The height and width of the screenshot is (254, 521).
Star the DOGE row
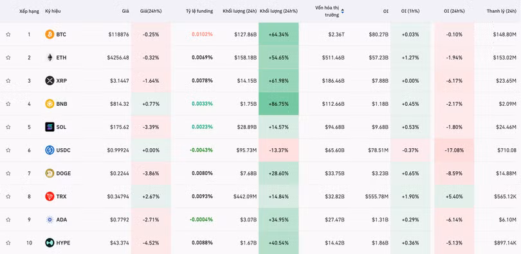[8, 173]
